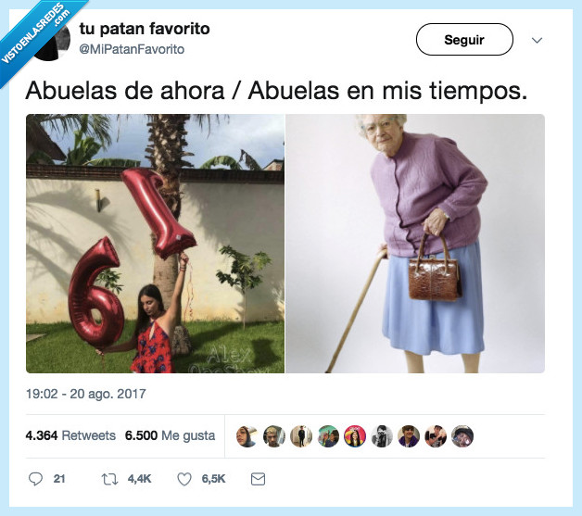Click the Seguir follow button
The height and width of the screenshot is (516, 582).
click(464, 39)
